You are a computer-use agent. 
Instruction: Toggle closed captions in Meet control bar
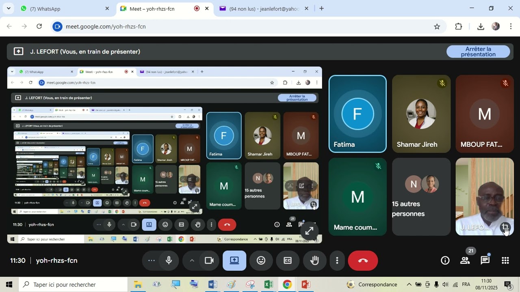[x=288, y=260]
